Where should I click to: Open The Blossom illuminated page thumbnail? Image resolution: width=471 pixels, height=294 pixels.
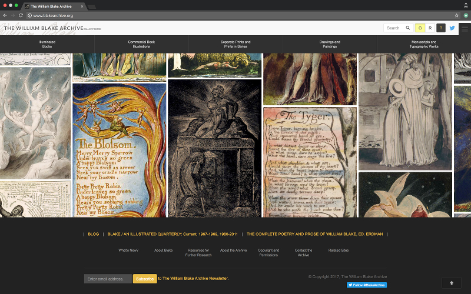pos(120,150)
